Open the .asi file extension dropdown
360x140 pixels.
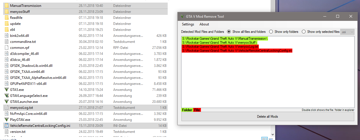pos(347,32)
